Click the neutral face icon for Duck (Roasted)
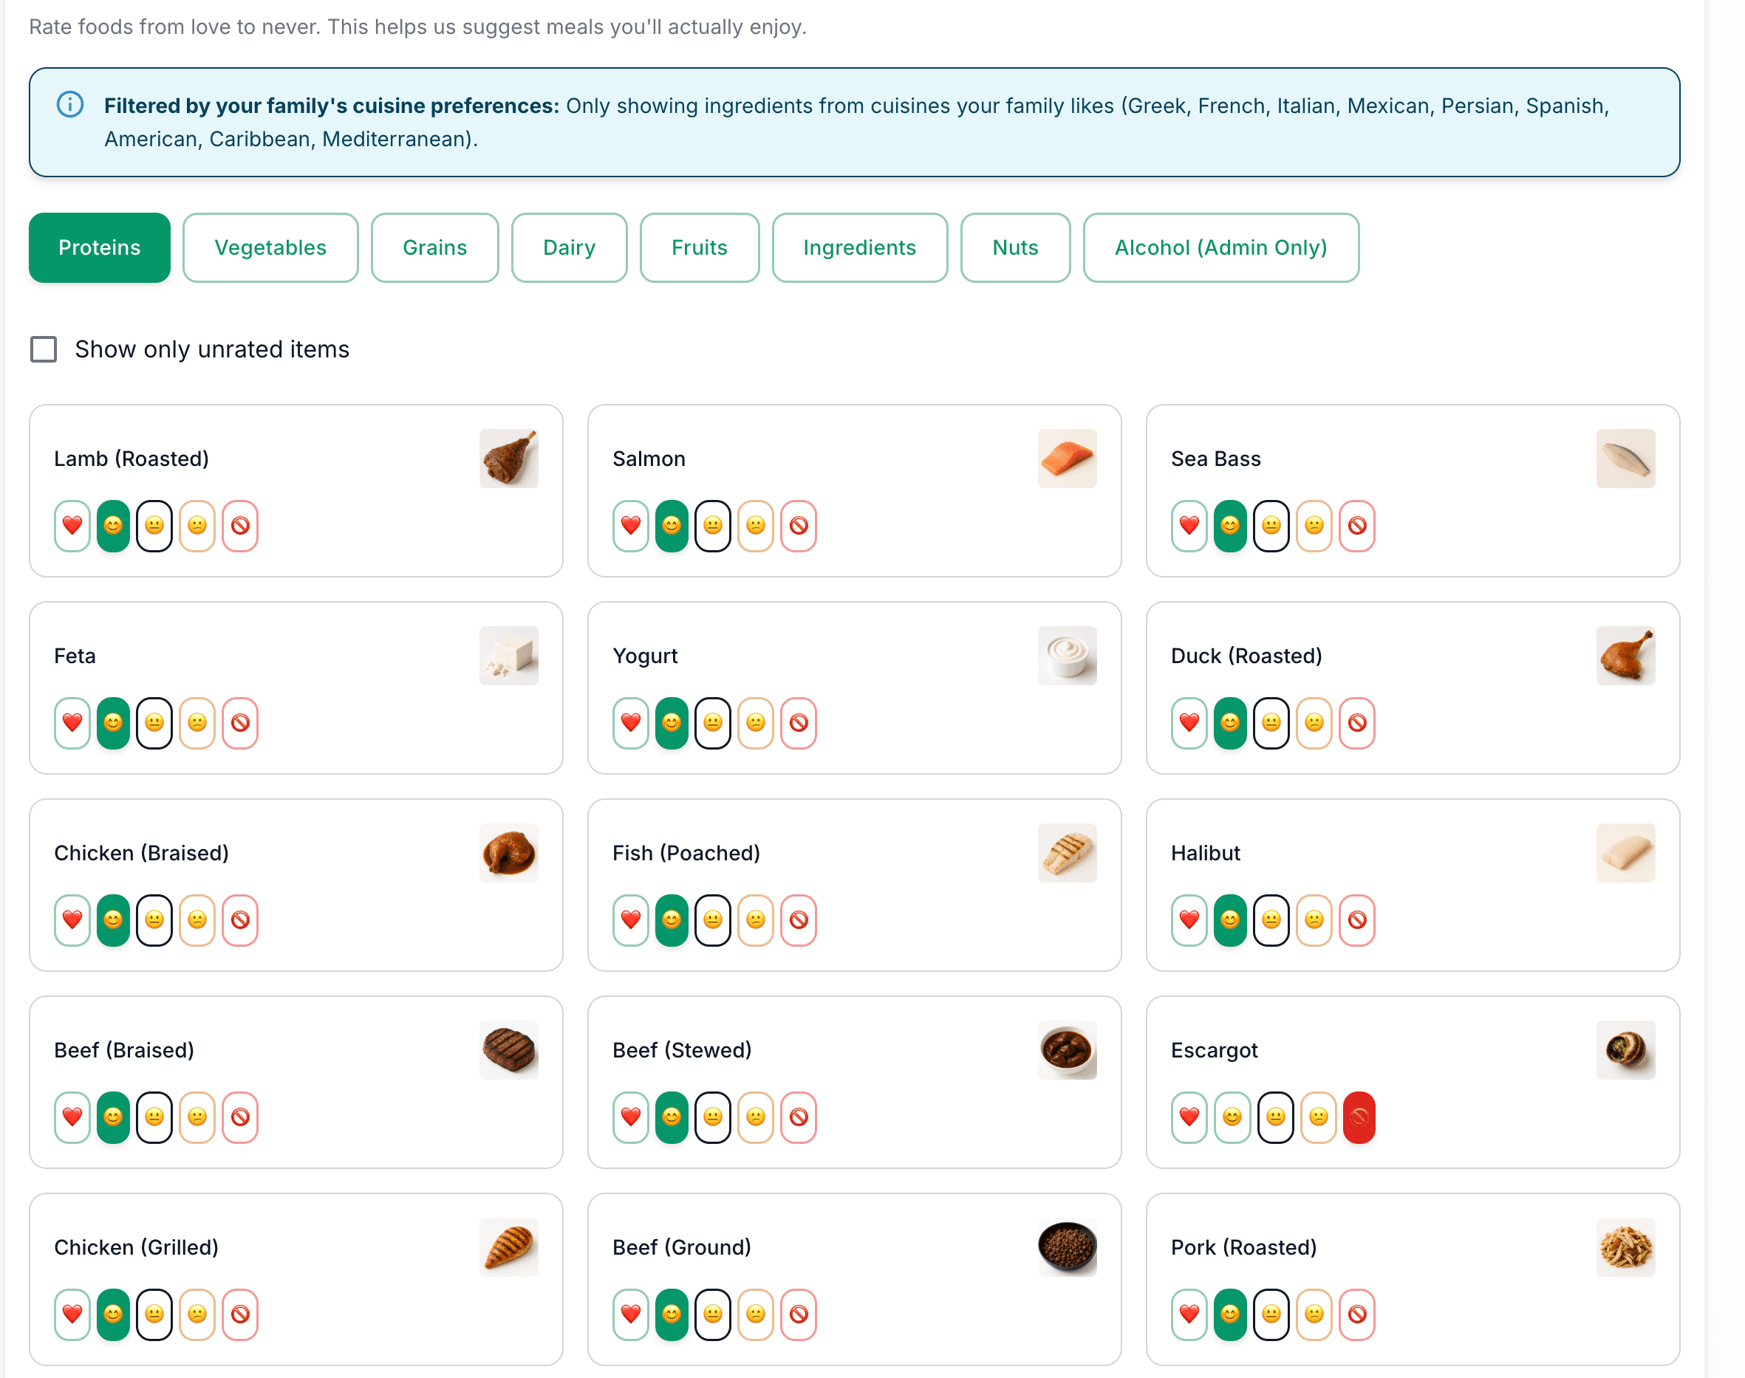Viewport: 1745px width, 1378px height. point(1271,723)
